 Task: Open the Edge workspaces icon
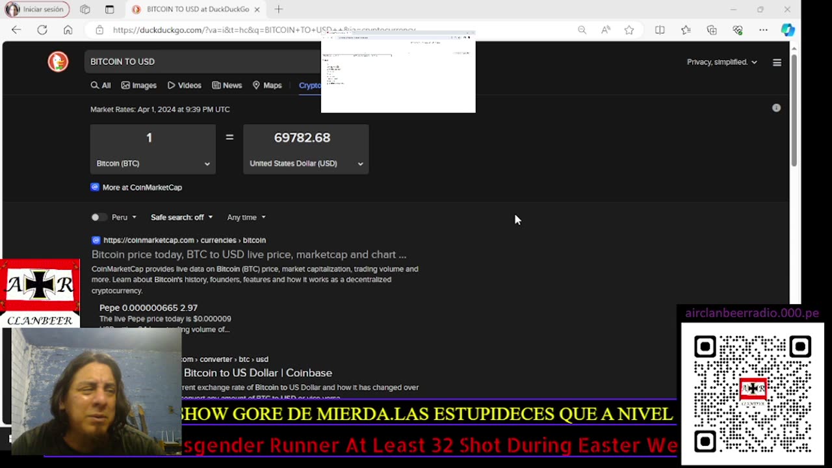point(85,9)
